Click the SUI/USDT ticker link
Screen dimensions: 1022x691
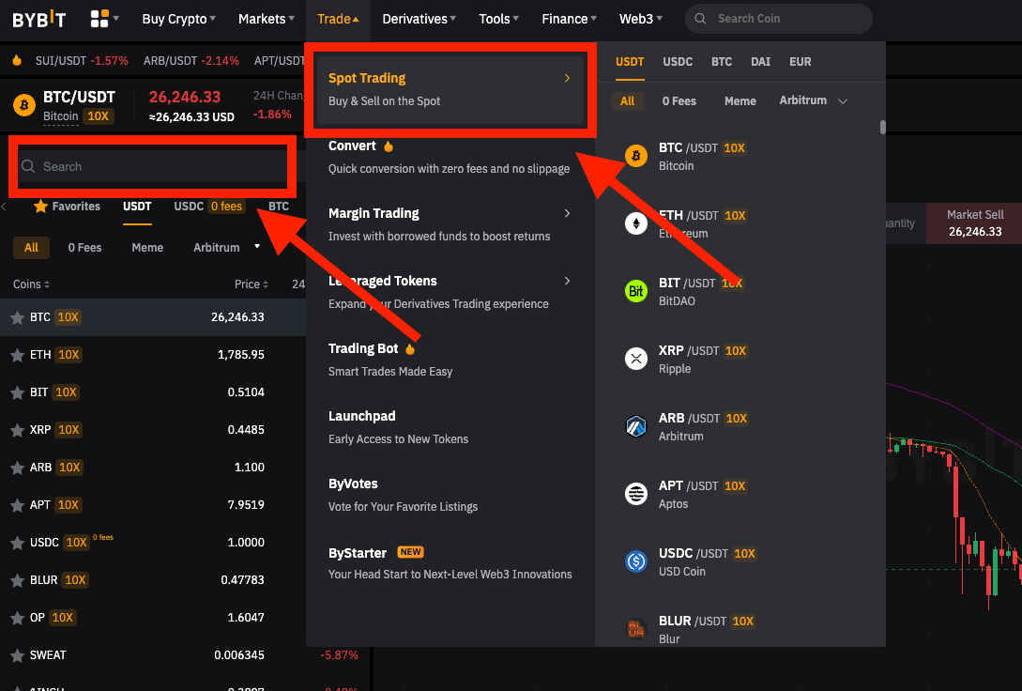click(82, 61)
